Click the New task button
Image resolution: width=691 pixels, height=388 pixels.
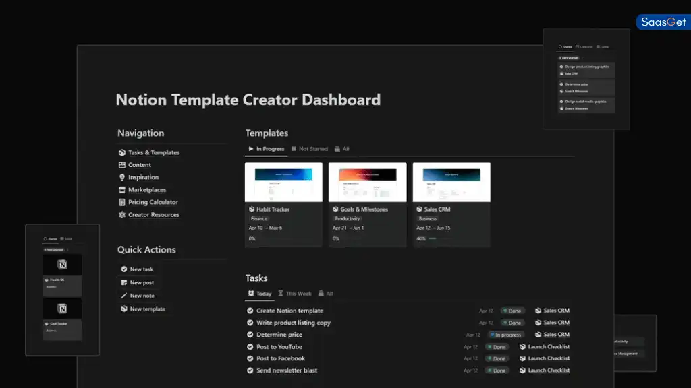(137, 269)
